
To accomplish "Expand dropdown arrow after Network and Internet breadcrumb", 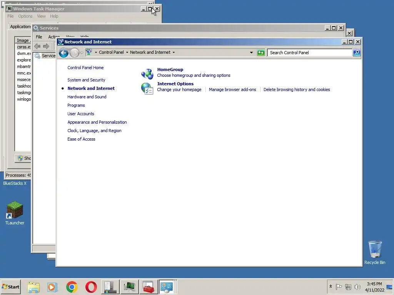I will 174,52.
